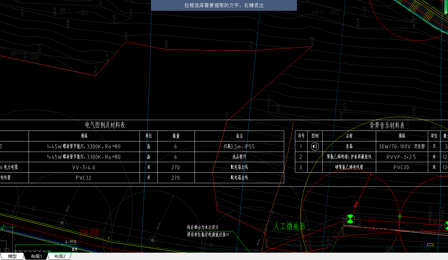The width and height of the screenshot is (448, 260).
Task: Click 配电箱出线 in the PVC32 row
Action: pyautogui.click(x=239, y=178)
